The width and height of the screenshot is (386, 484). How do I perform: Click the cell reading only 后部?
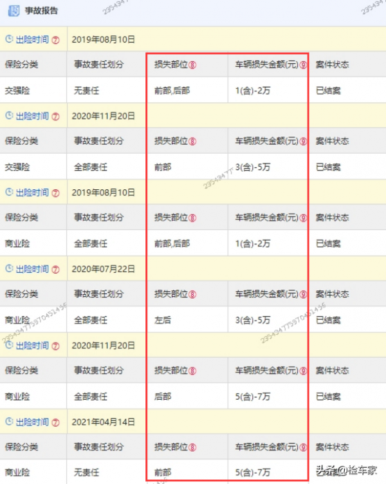pos(163,396)
